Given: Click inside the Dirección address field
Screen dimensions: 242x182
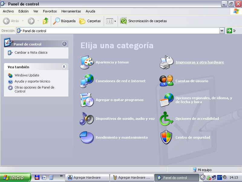Looking at the screenshot, I should [121, 31].
